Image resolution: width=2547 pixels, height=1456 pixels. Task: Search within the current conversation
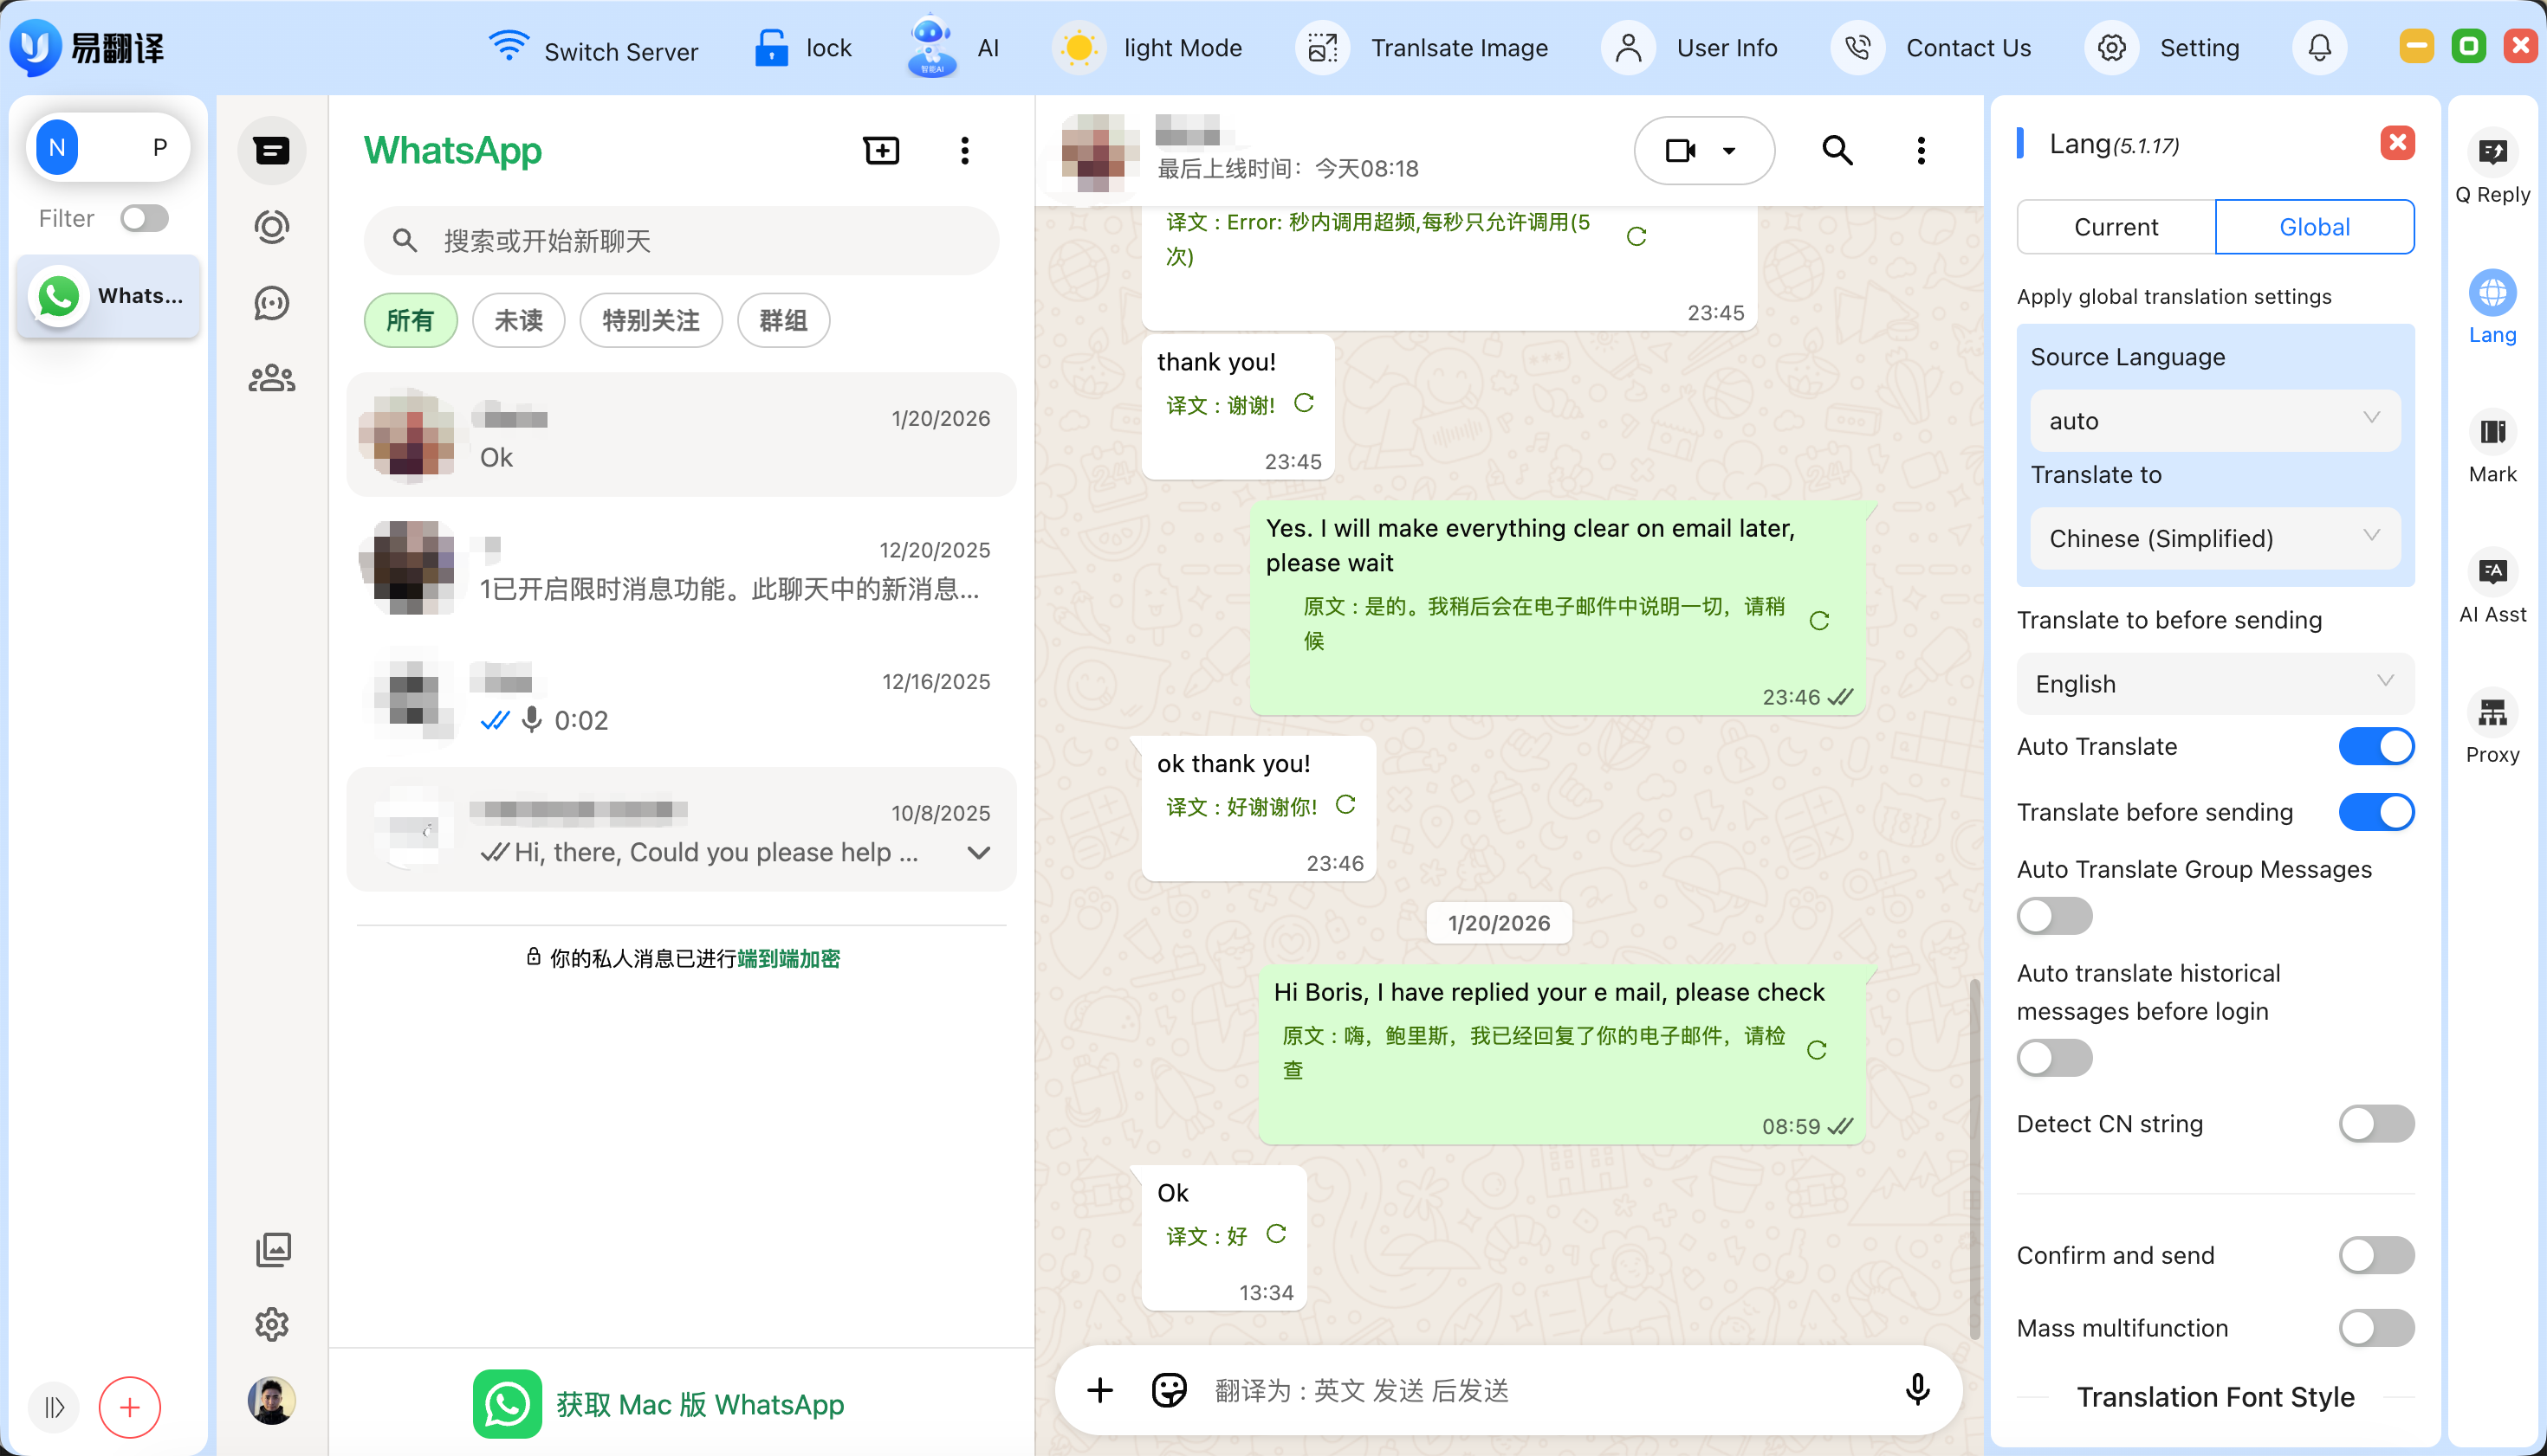coord(1837,150)
